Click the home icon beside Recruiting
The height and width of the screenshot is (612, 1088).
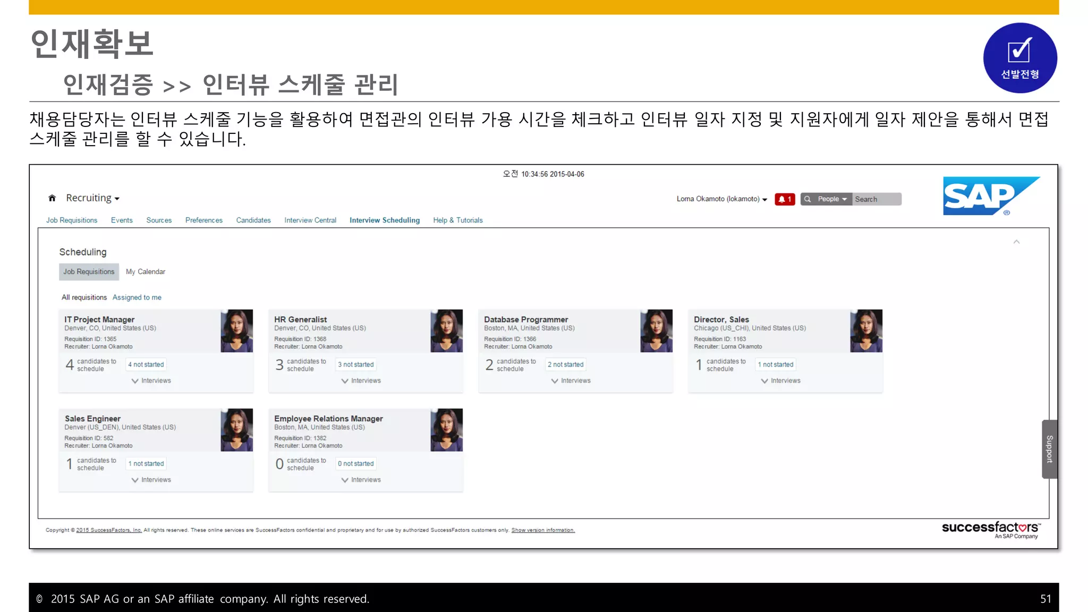click(x=52, y=198)
